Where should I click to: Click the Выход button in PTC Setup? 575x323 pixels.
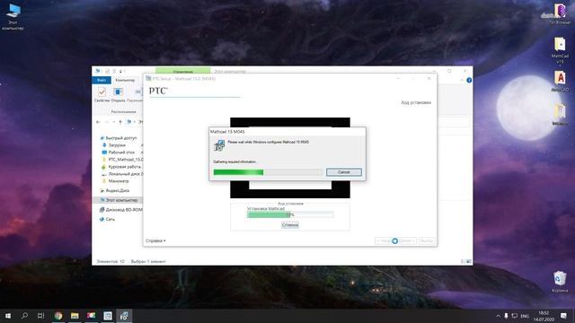[426, 241]
